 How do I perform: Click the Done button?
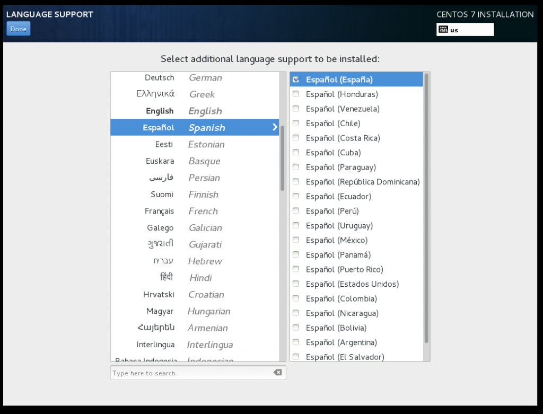[x=18, y=29]
